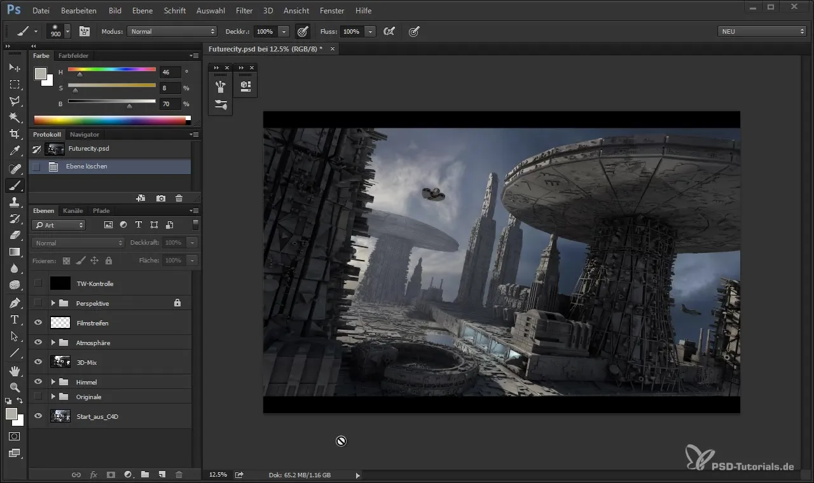Select the Blur tool
The height and width of the screenshot is (483, 814).
click(x=14, y=268)
